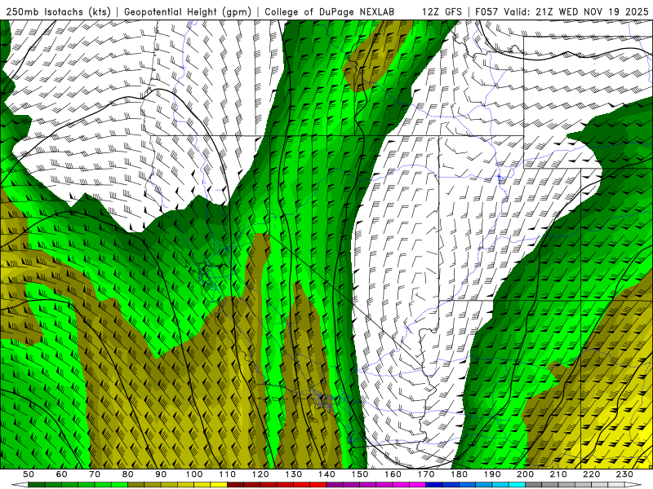Click the darkest green swatch beside 50
Viewport: 653px width, 489px height.
click(36, 485)
